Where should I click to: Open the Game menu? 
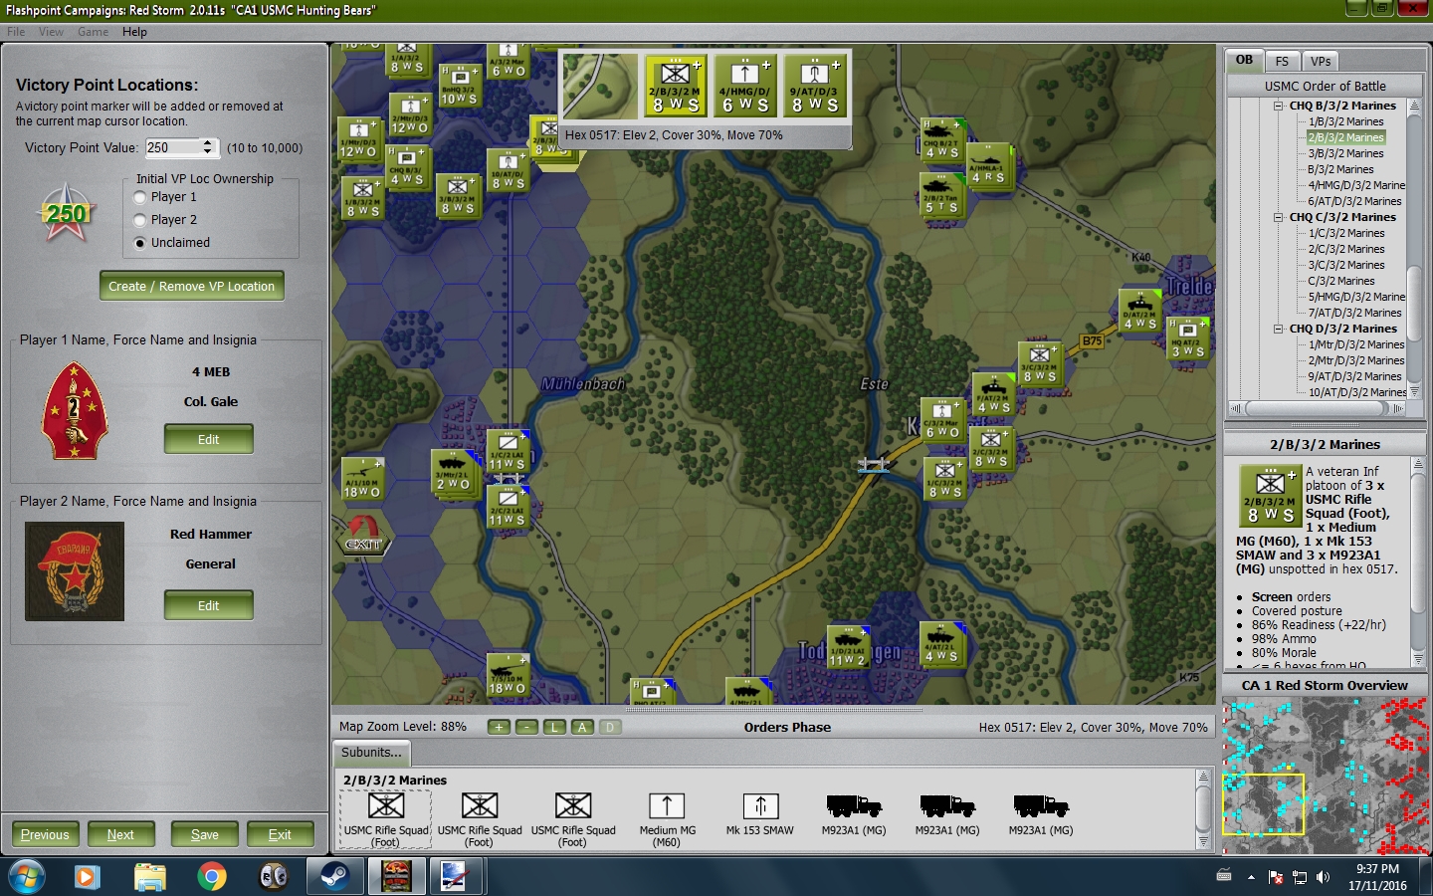point(93,32)
